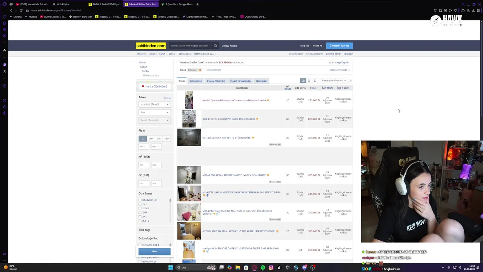Select the TL currency toggle
Image resolution: width=483 pixels, height=272 pixels.
tap(143, 139)
